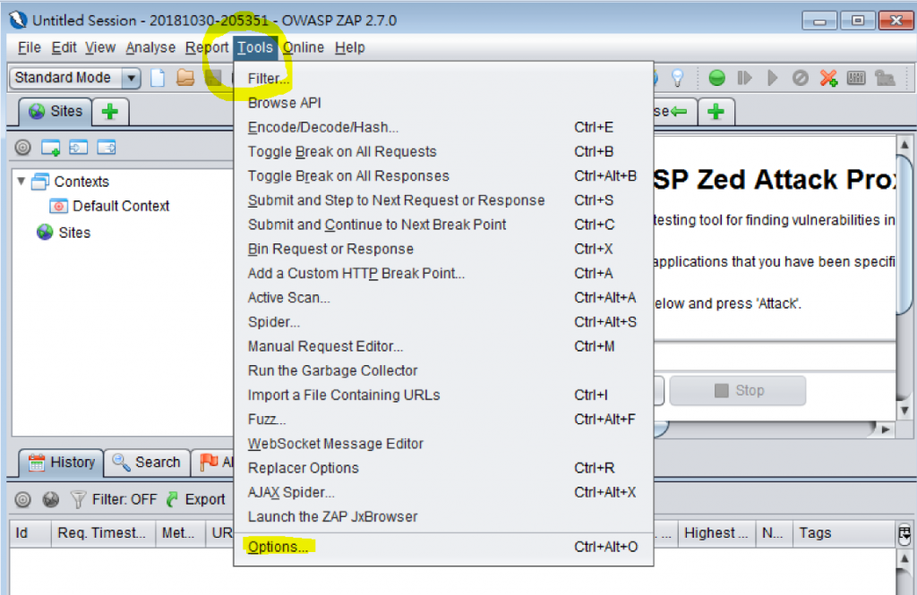
Task: Click the Export button in History toolbar
Action: click(196, 499)
